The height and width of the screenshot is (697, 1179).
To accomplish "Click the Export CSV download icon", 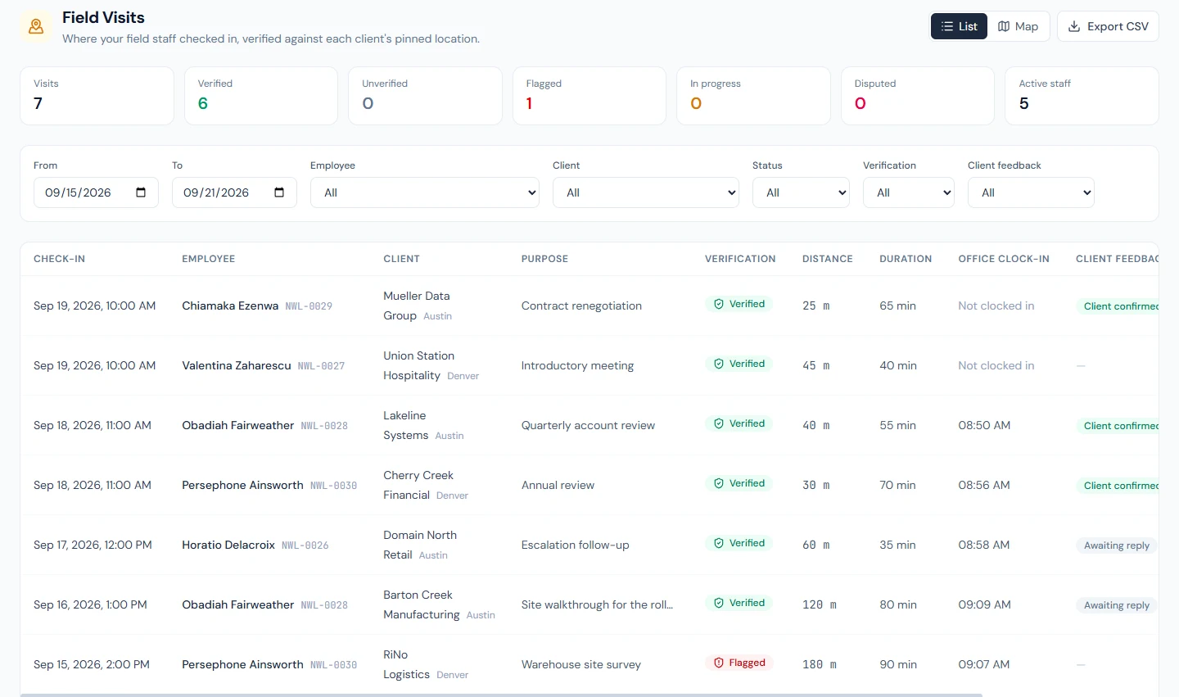I will [x=1074, y=26].
